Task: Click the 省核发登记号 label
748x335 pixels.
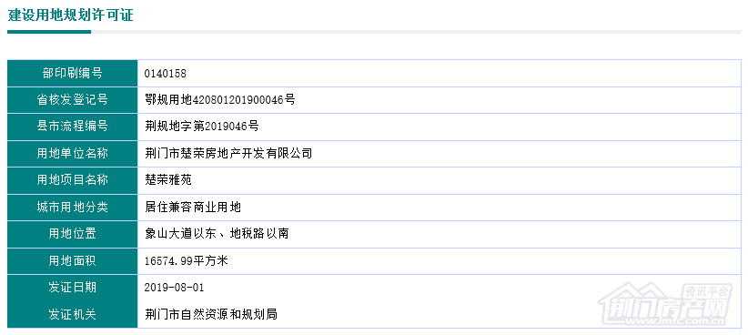Action: point(73,100)
